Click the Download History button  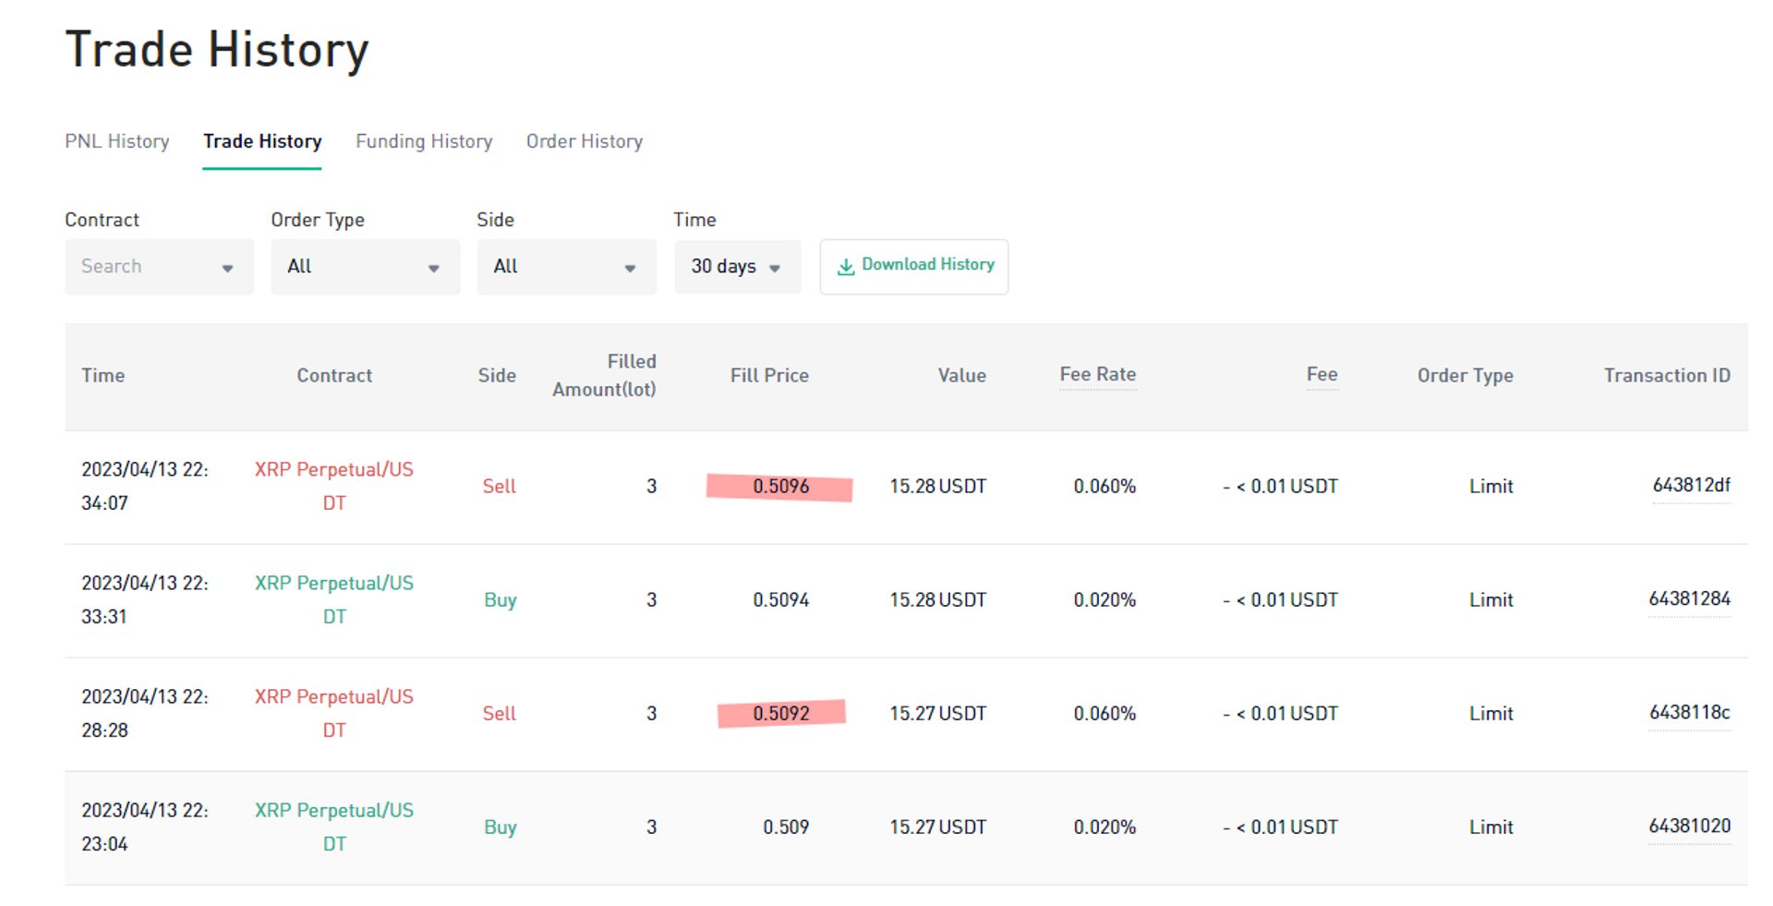click(x=913, y=266)
